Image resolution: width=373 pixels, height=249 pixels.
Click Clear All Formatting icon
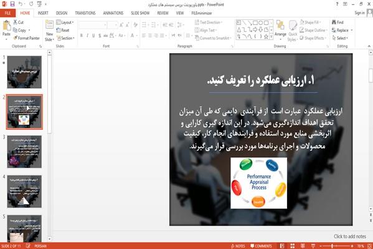pyautogui.click(x=135, y=25)
